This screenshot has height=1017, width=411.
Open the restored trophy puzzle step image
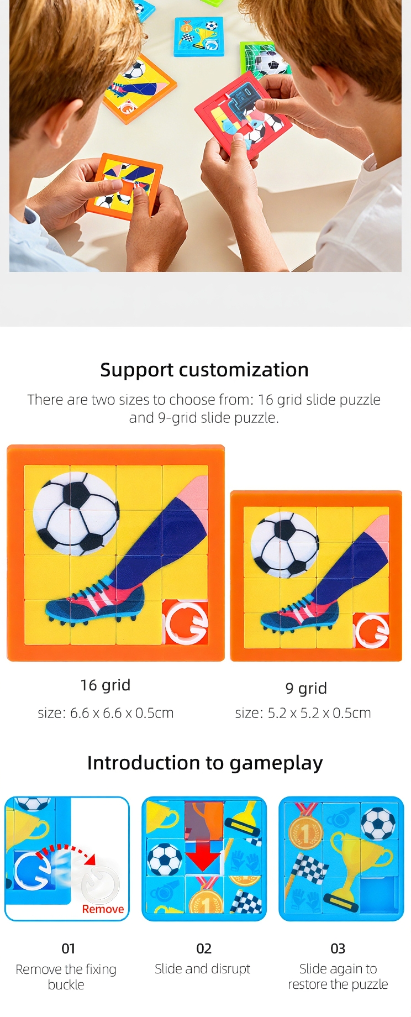point(341,859)
